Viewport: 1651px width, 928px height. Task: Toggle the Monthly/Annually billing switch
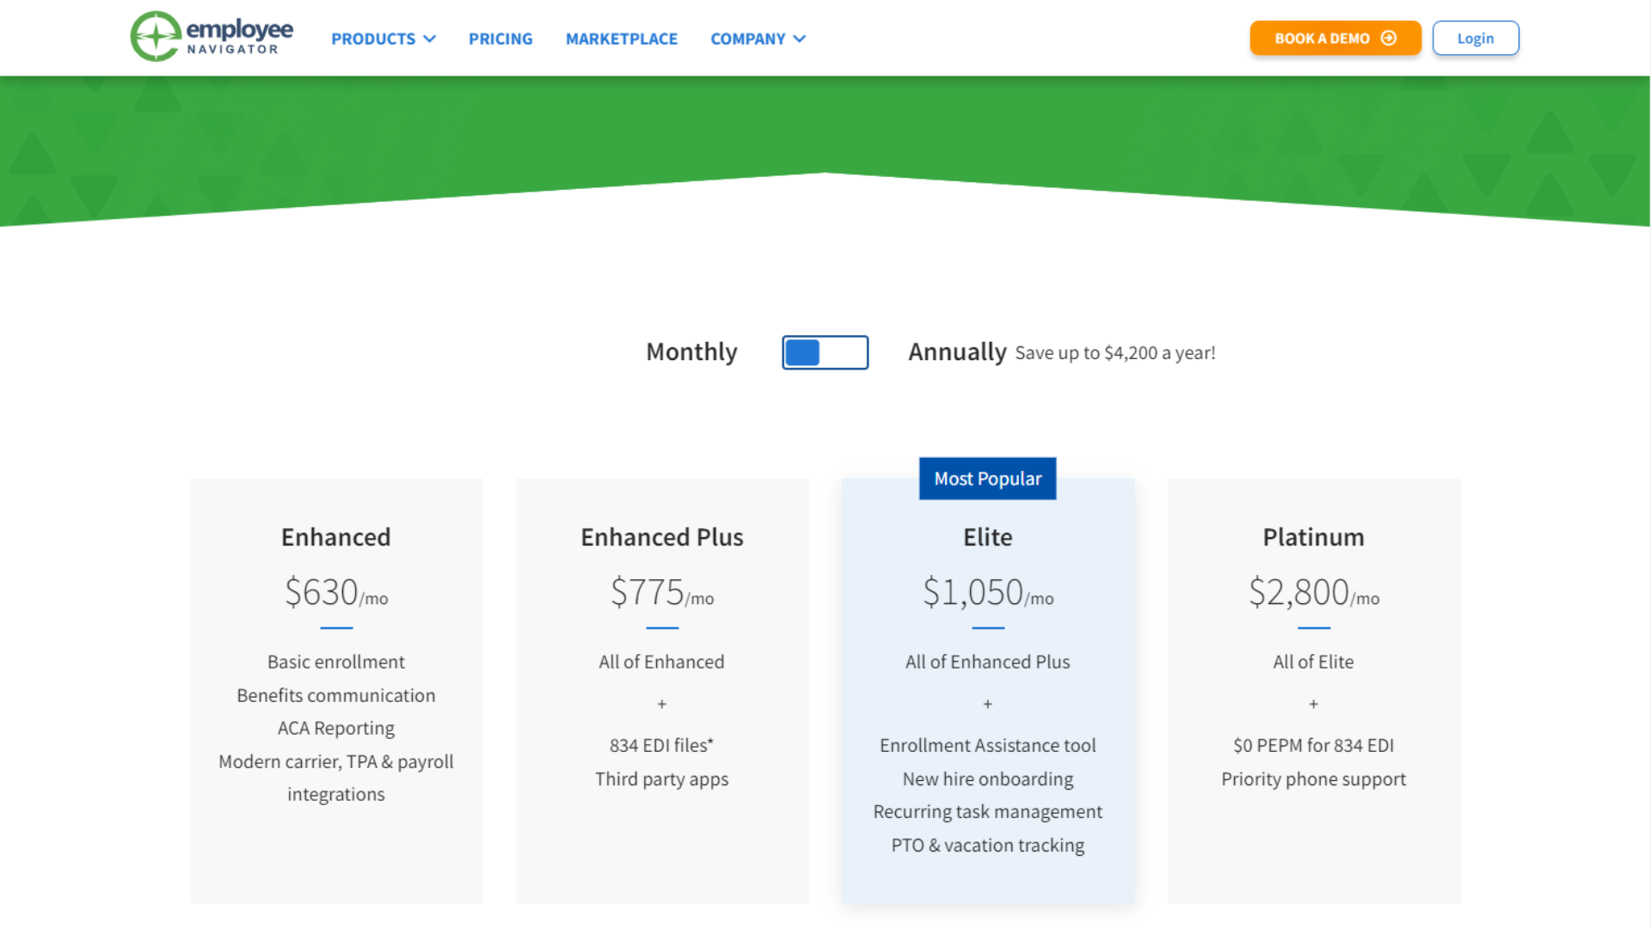825,352
